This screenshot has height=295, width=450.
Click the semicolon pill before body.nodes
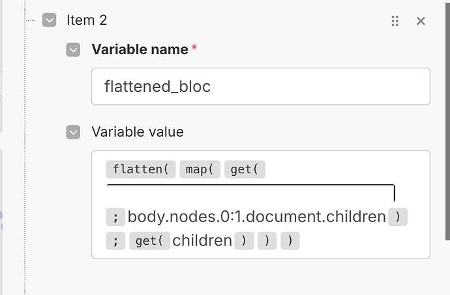click(x=115, y=217)
